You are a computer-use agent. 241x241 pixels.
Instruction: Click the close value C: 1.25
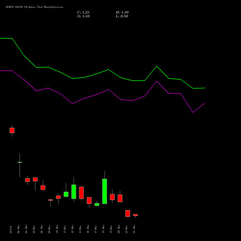(83, 13)
